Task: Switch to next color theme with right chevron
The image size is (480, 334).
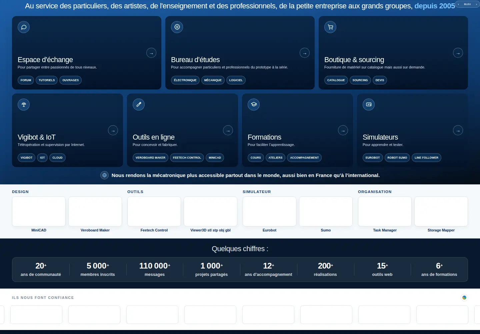Action: [x=476, y=4]
